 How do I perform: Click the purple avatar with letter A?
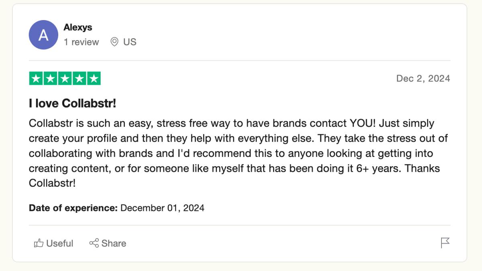[43, 35]
